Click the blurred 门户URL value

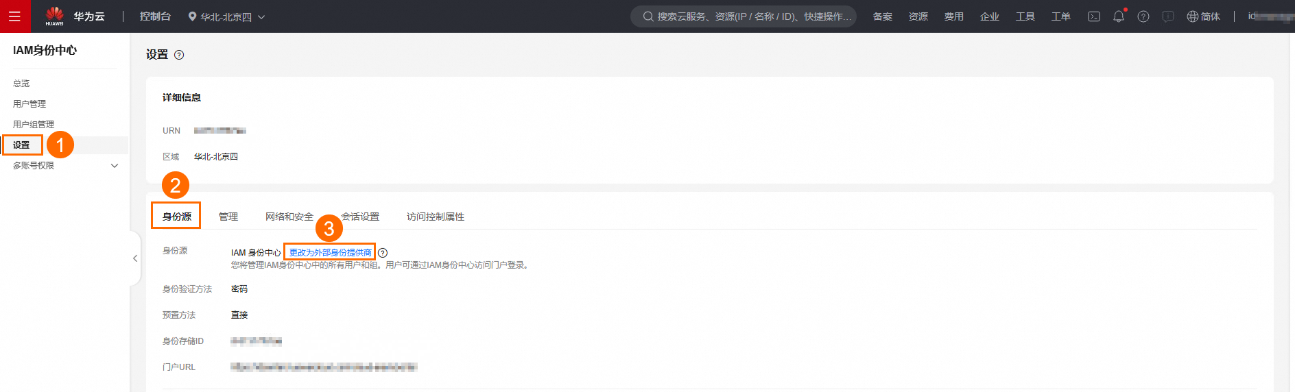[x=324, y=367]
